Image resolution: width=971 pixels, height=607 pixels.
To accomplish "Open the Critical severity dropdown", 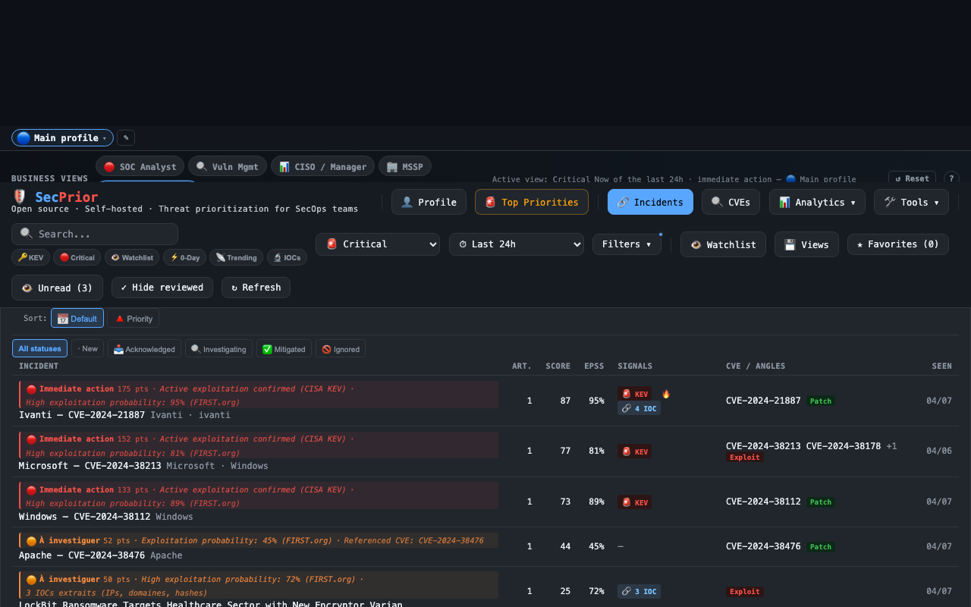I will 377,244.
